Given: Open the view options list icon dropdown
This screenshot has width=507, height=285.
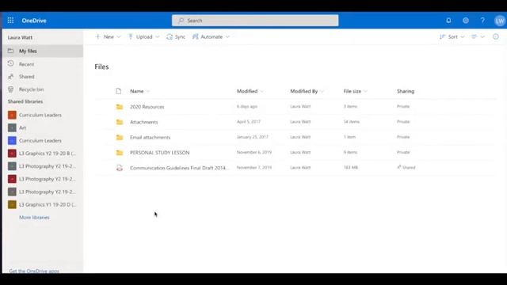Looking at the screenshot, I should 478,37.
